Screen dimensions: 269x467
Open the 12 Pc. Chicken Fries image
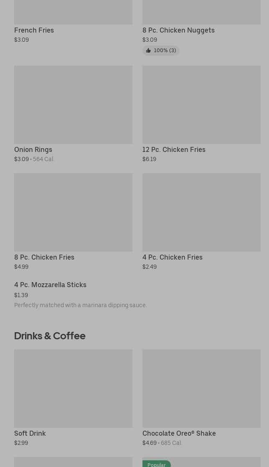pyautogui.click(x=201, y=105)
